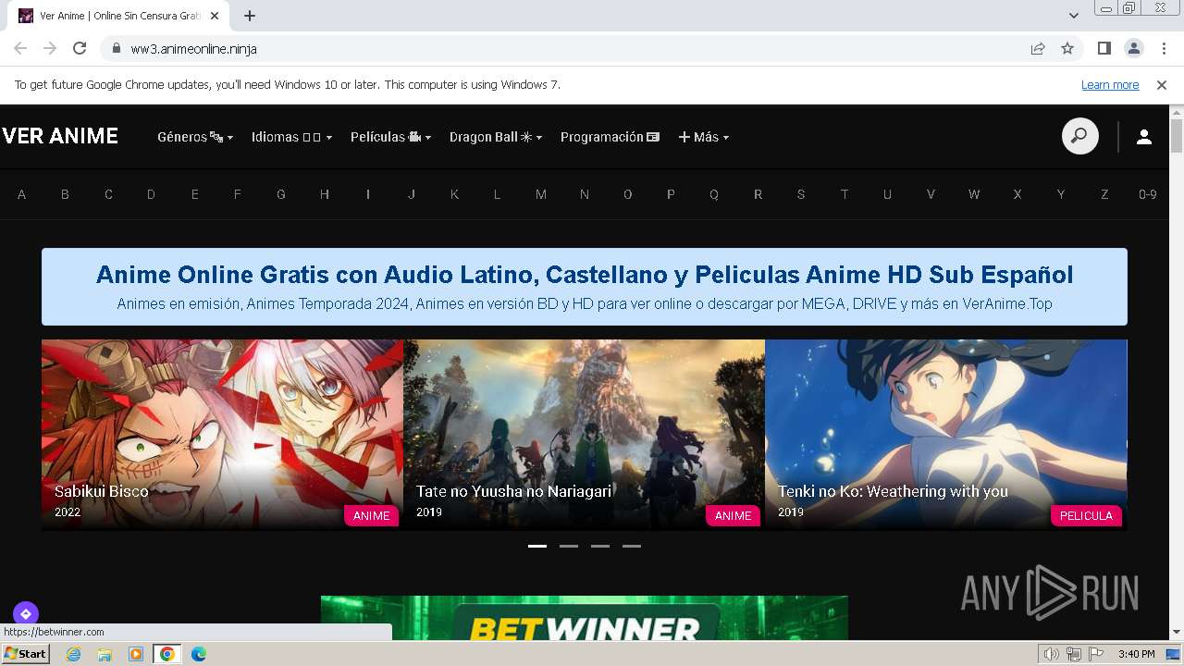Open the volume control in tray
The image size is (1184, 666).
click(1052, 654)
